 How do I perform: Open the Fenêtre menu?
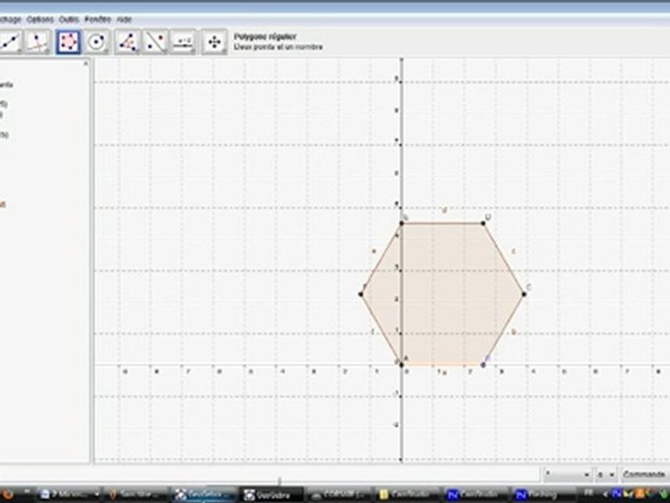[x=98, y=20]
